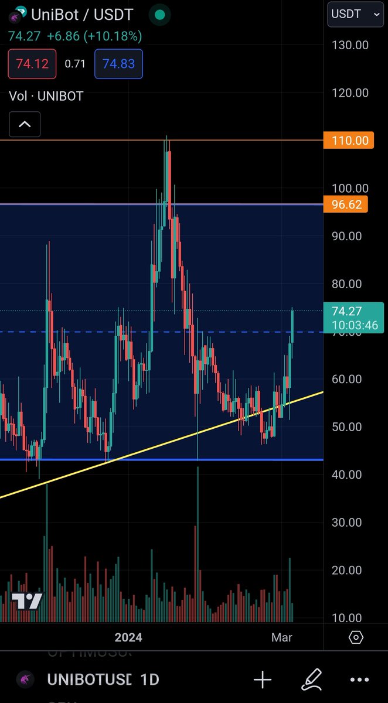Collapse the indicator legend with the caret button

point(25,124)
